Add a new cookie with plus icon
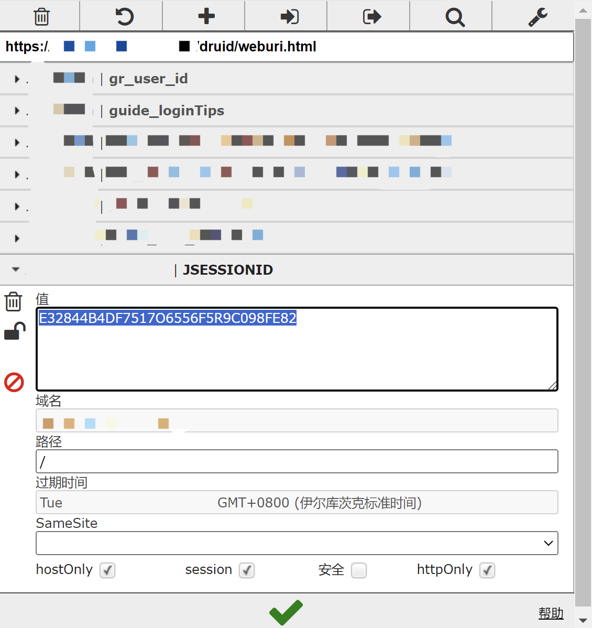The width and height of the screenshot is (592, 628). tap(206, 16)
